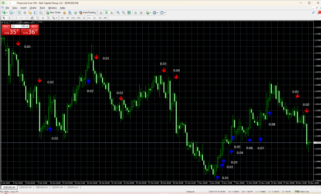Open the Profiles icon in toolbar
The height and width of the screenshot is (194, 321).
click(11, 13)
